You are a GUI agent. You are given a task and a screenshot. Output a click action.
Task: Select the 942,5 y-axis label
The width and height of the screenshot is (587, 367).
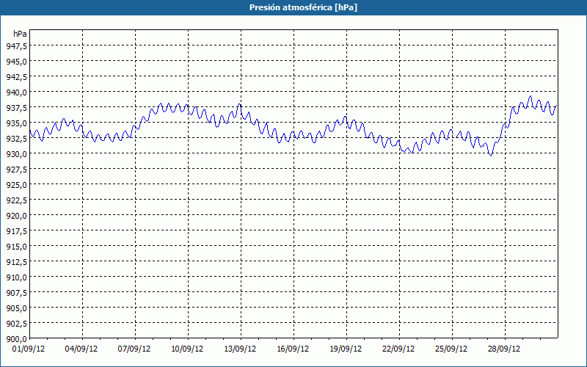(x=16, y=77)
